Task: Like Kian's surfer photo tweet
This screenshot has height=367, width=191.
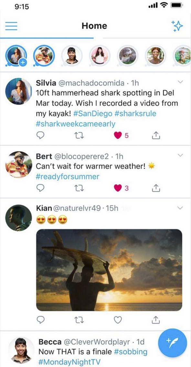Action: point(118,320)
